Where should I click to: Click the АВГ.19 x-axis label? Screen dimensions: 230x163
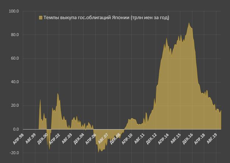(212, 138)
